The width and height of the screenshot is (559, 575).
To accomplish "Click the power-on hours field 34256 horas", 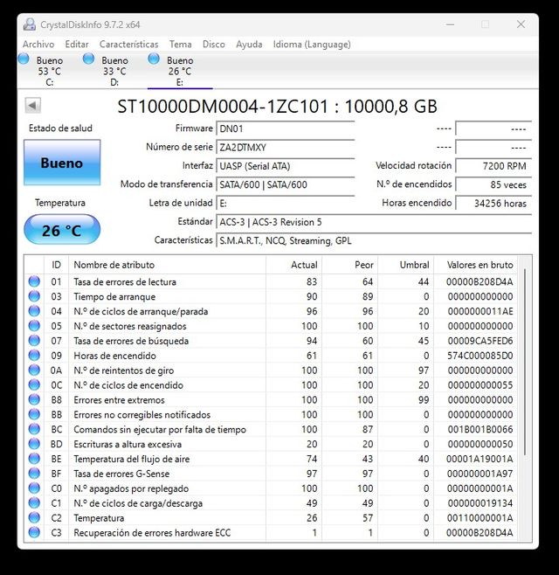I will [x=493, y=203].
